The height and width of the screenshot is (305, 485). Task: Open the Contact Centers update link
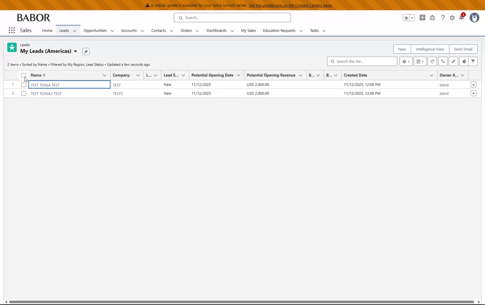(x=291, y=5)
